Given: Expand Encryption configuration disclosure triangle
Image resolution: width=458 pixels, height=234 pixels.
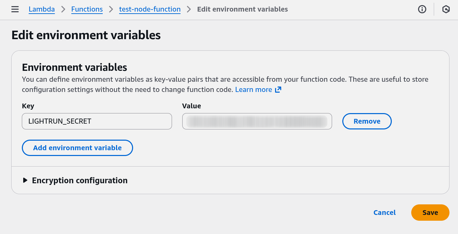Looking at the screenshot, I should point(25,180).
